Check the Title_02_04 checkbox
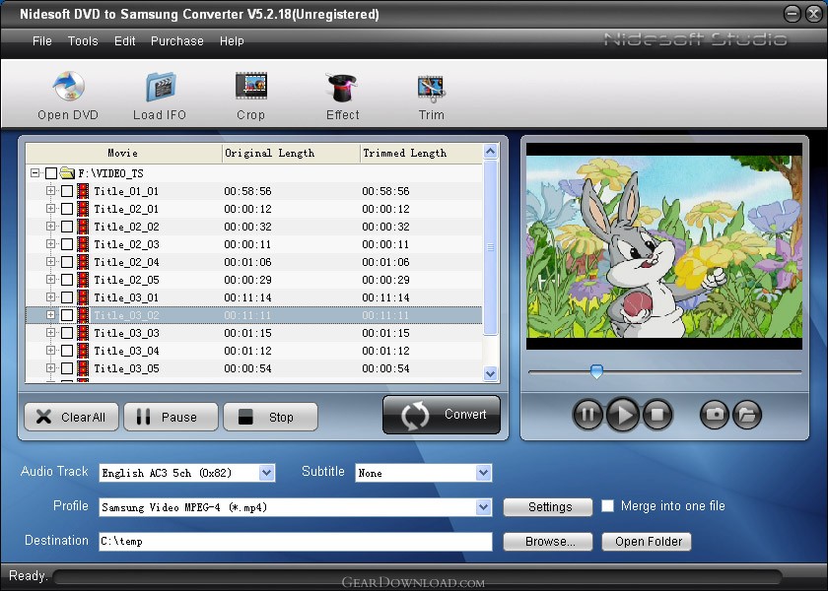 (67, 262)
